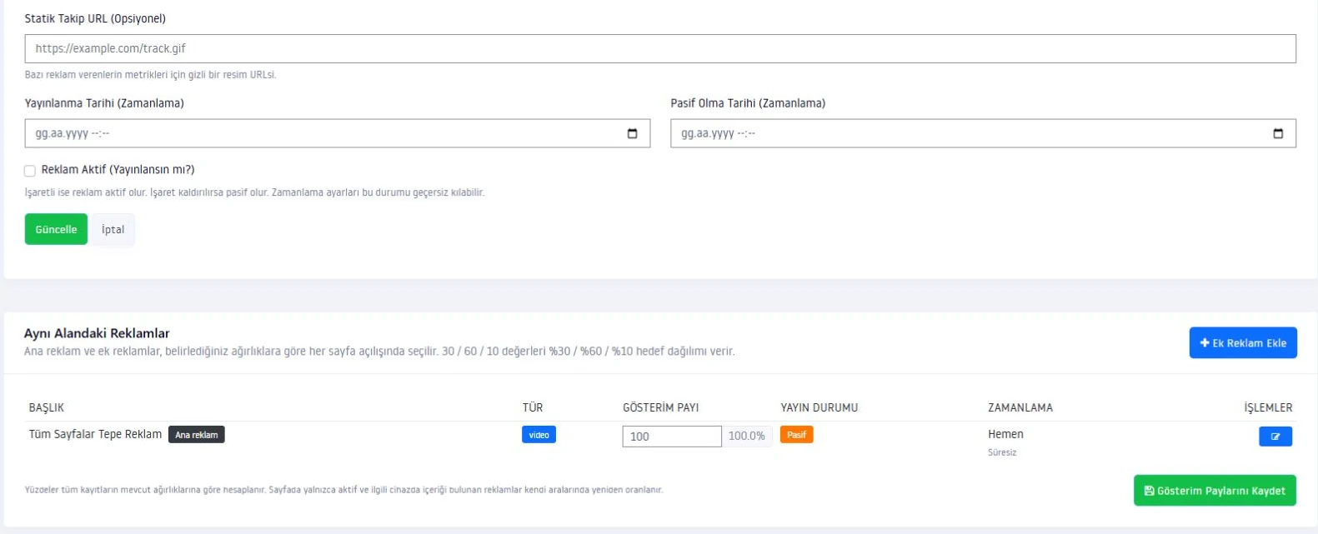Focus the Pasif Olma Tarihi date field
Screen dimensions: 1318x534
coord(983,133)
